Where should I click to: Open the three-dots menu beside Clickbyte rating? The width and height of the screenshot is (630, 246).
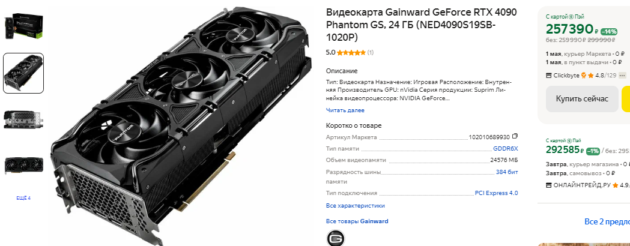[622, 75]
